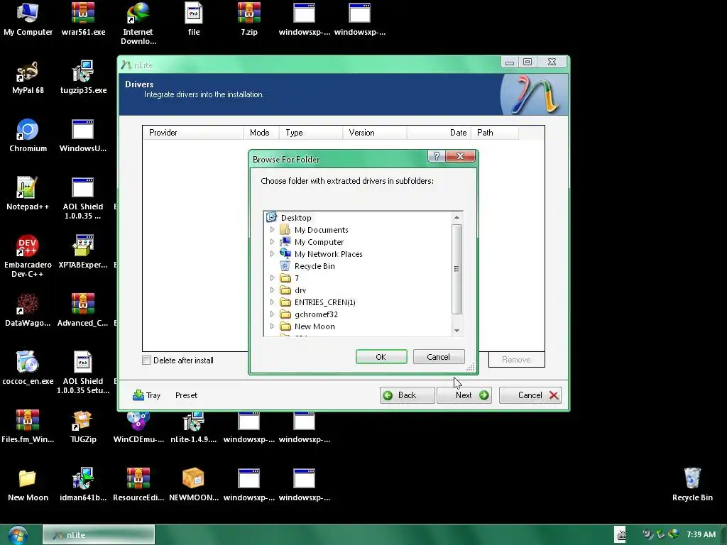
Task: Open tugzip35.exe installer icon
Action: tap(84, 77)
